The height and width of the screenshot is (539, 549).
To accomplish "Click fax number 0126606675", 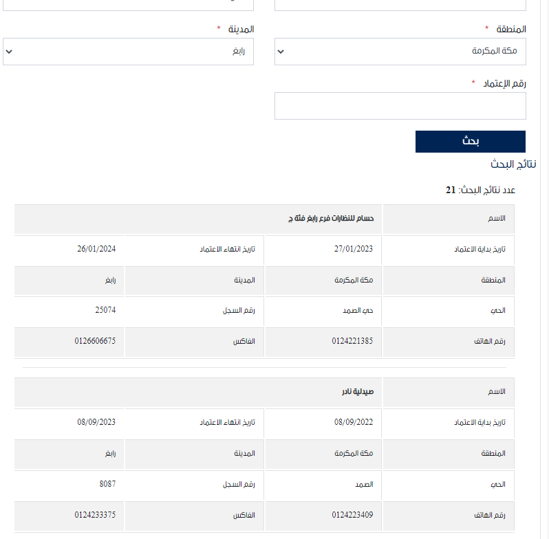I will (x=95, y=341).
